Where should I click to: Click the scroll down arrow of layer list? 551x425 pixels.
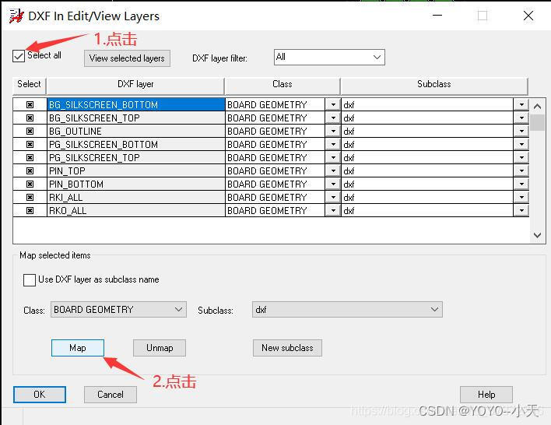pyautogui.click(x=537, y=235)
